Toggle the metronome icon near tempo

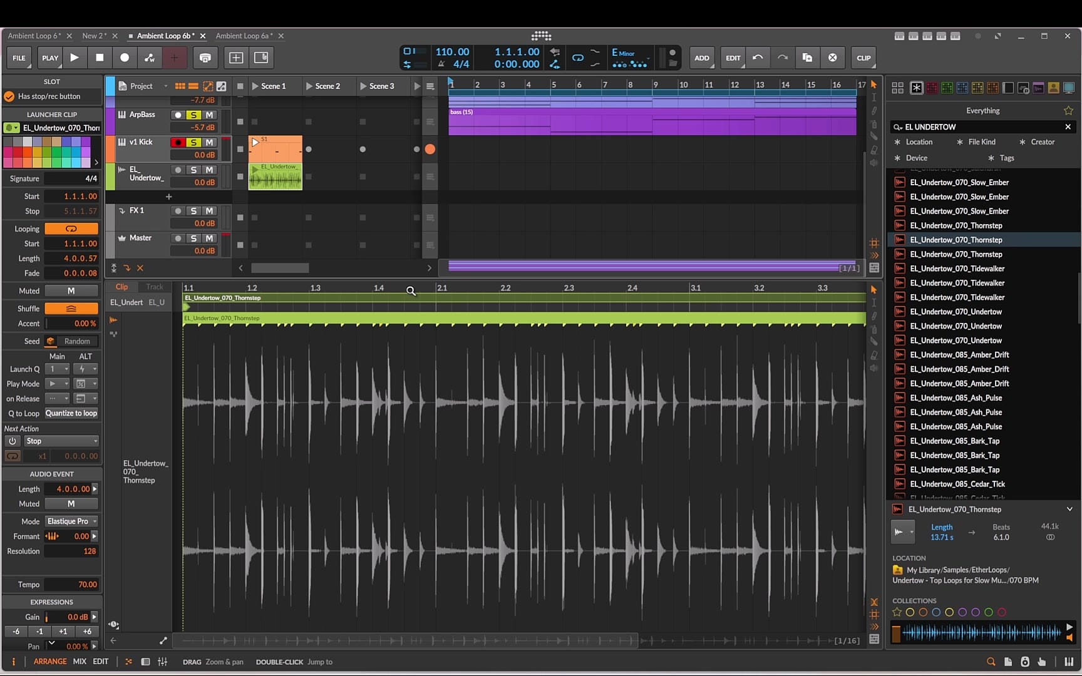point(441,64)
